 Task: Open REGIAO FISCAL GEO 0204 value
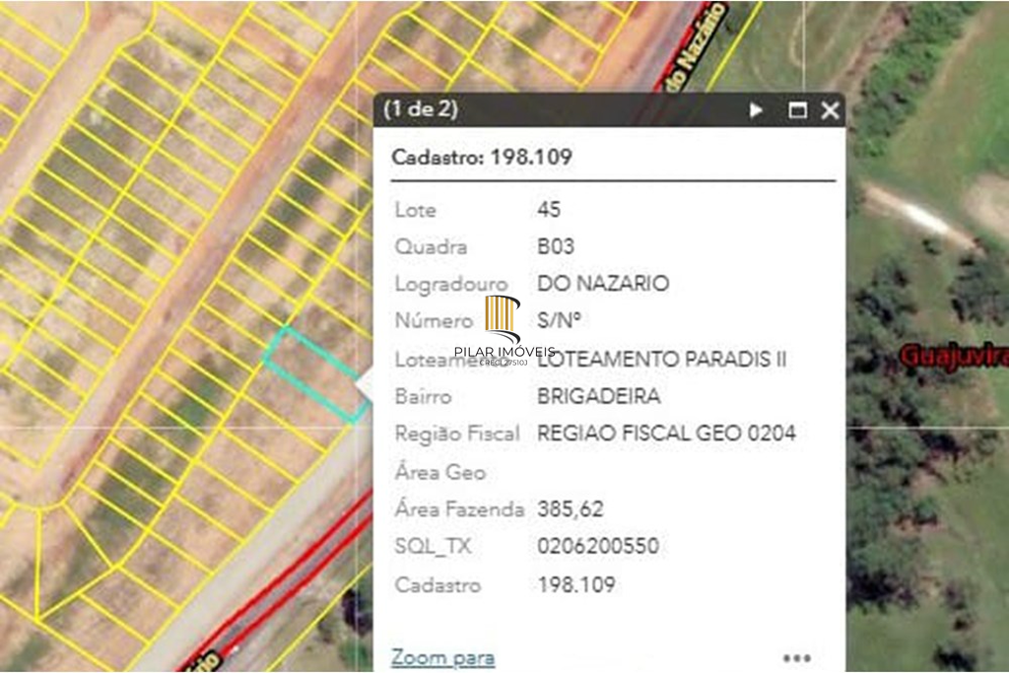tap(667, 433)
